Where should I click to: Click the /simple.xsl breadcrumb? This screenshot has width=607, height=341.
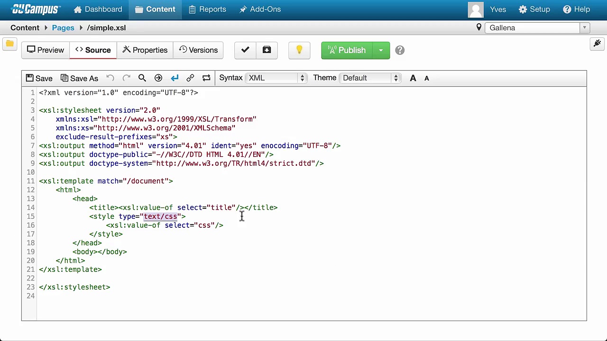point(106,28)
